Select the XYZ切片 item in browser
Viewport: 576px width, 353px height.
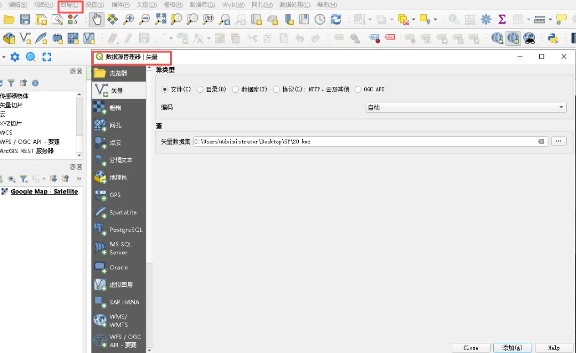pos(11,123)
